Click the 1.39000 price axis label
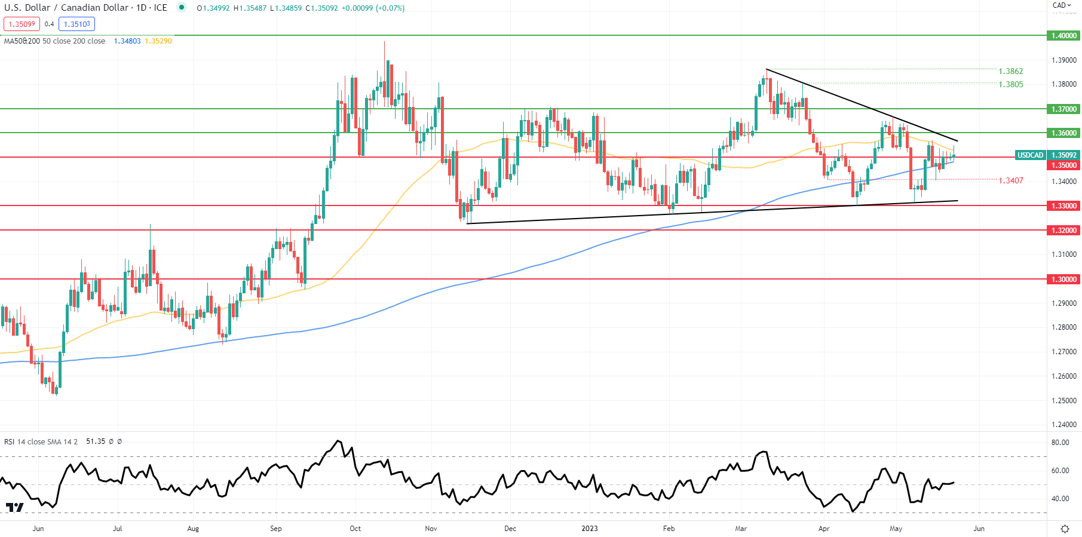The height and width of the screenshot is (537, 1082). [x=1064, y=60]
